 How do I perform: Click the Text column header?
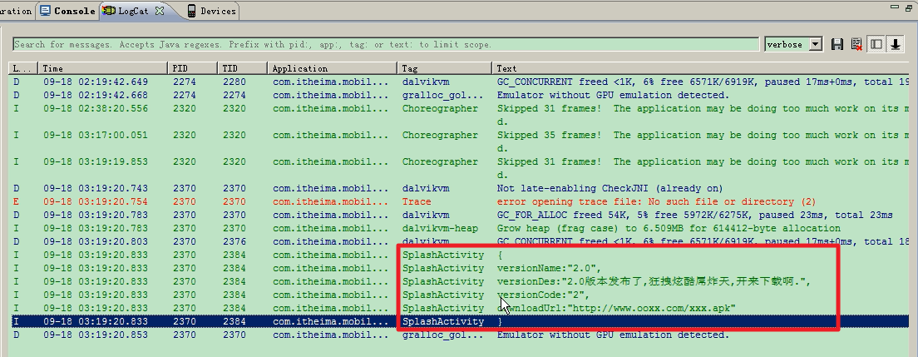point(700,68)
